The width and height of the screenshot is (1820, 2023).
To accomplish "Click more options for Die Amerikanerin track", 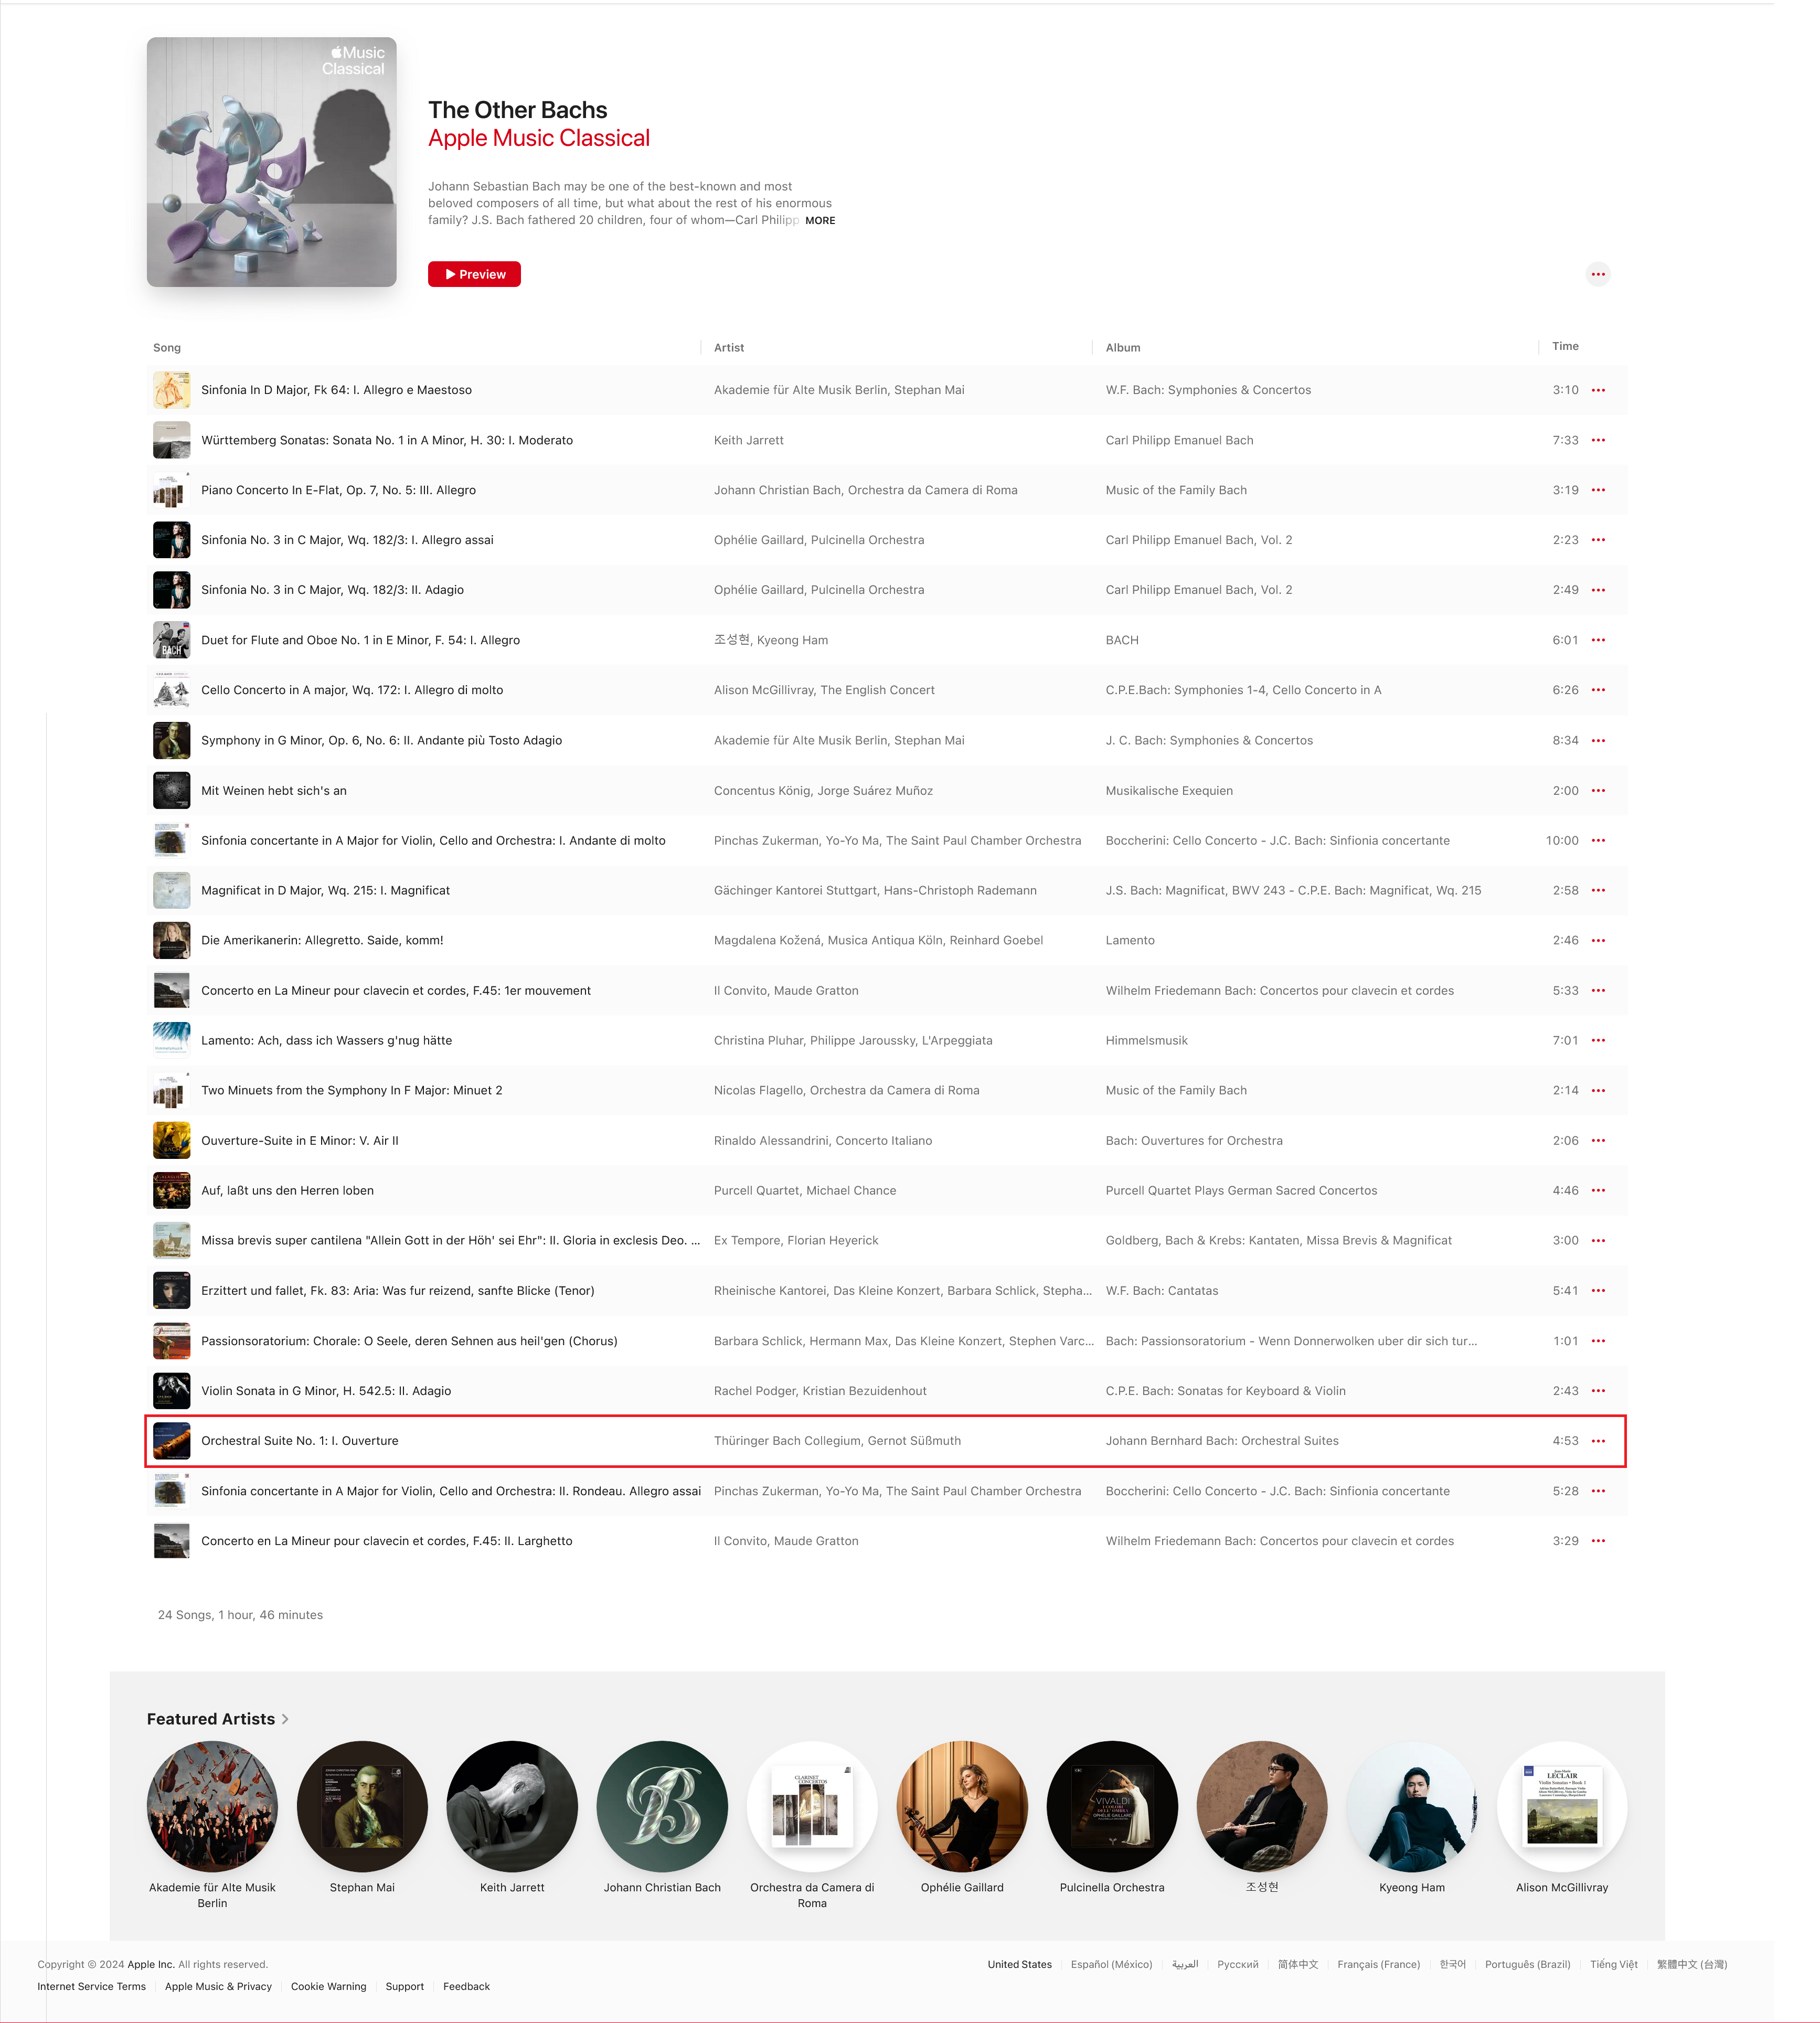I will coord(1598,941).
